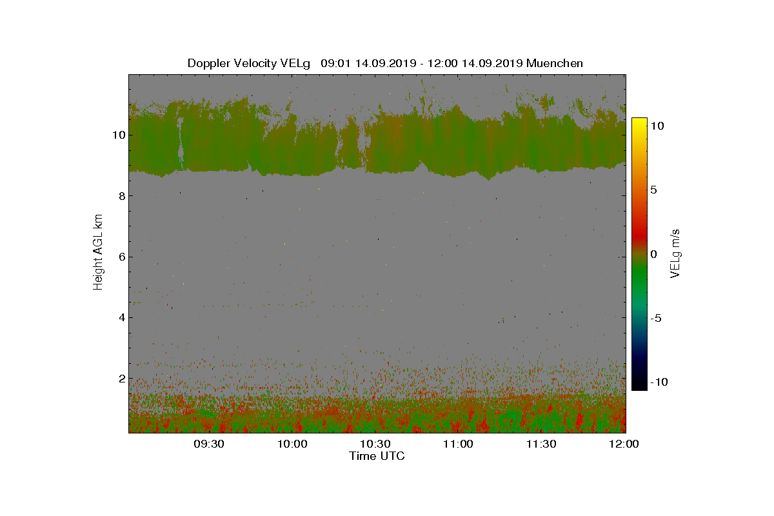Click the colorbar tick label 0
This screenshot has height=516, width=774.
pyautogui.click(x=653, y=254)
